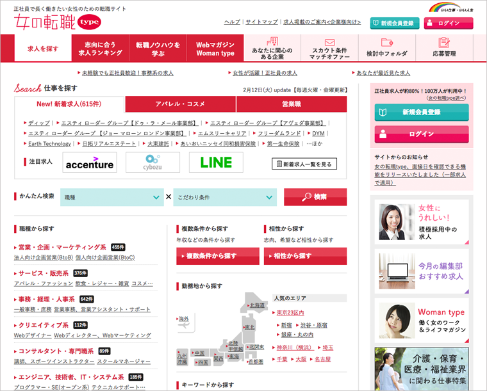The image size is (487, 391).
Task: Open 今月の編集部おすすめ求人 banner
Action: (422, 271)
